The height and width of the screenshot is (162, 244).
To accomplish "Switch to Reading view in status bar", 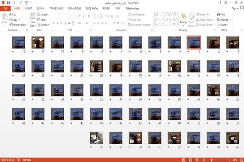I will pos(197,160).
